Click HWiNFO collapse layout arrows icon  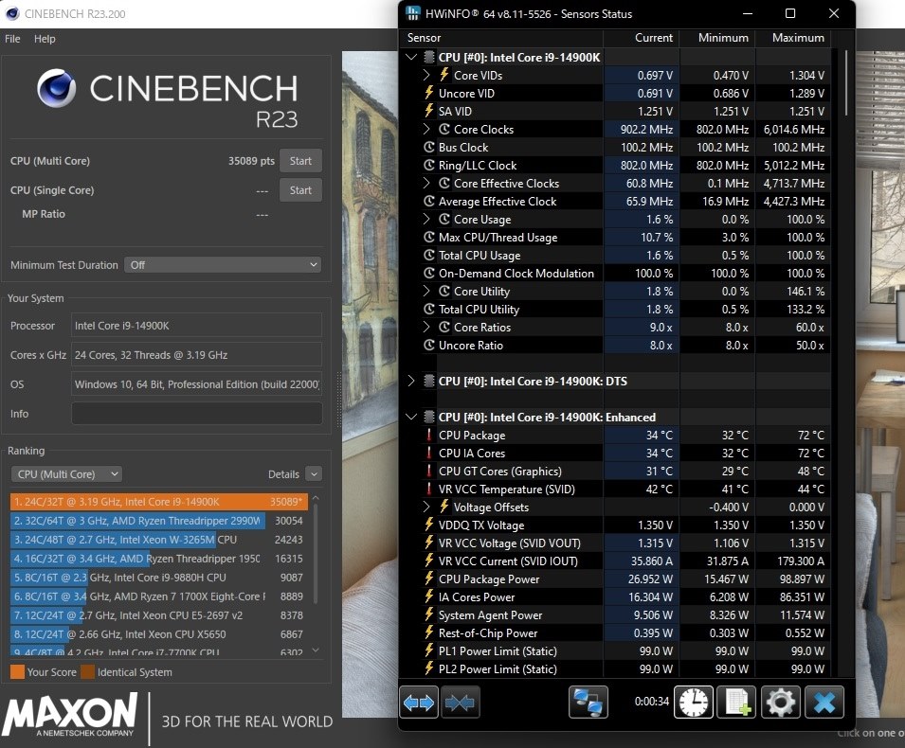[460, 702]
